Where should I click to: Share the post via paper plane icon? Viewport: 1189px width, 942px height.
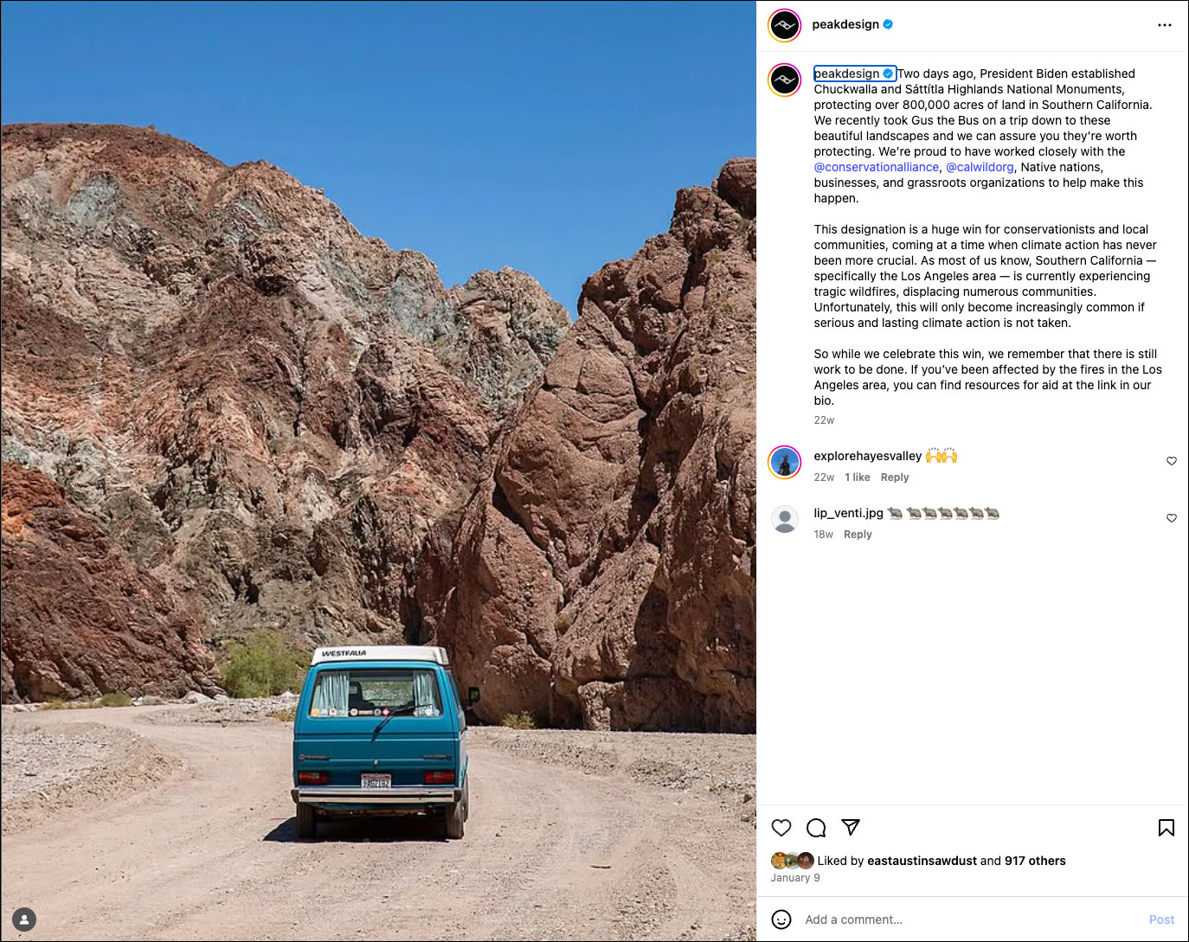(851, 827)
